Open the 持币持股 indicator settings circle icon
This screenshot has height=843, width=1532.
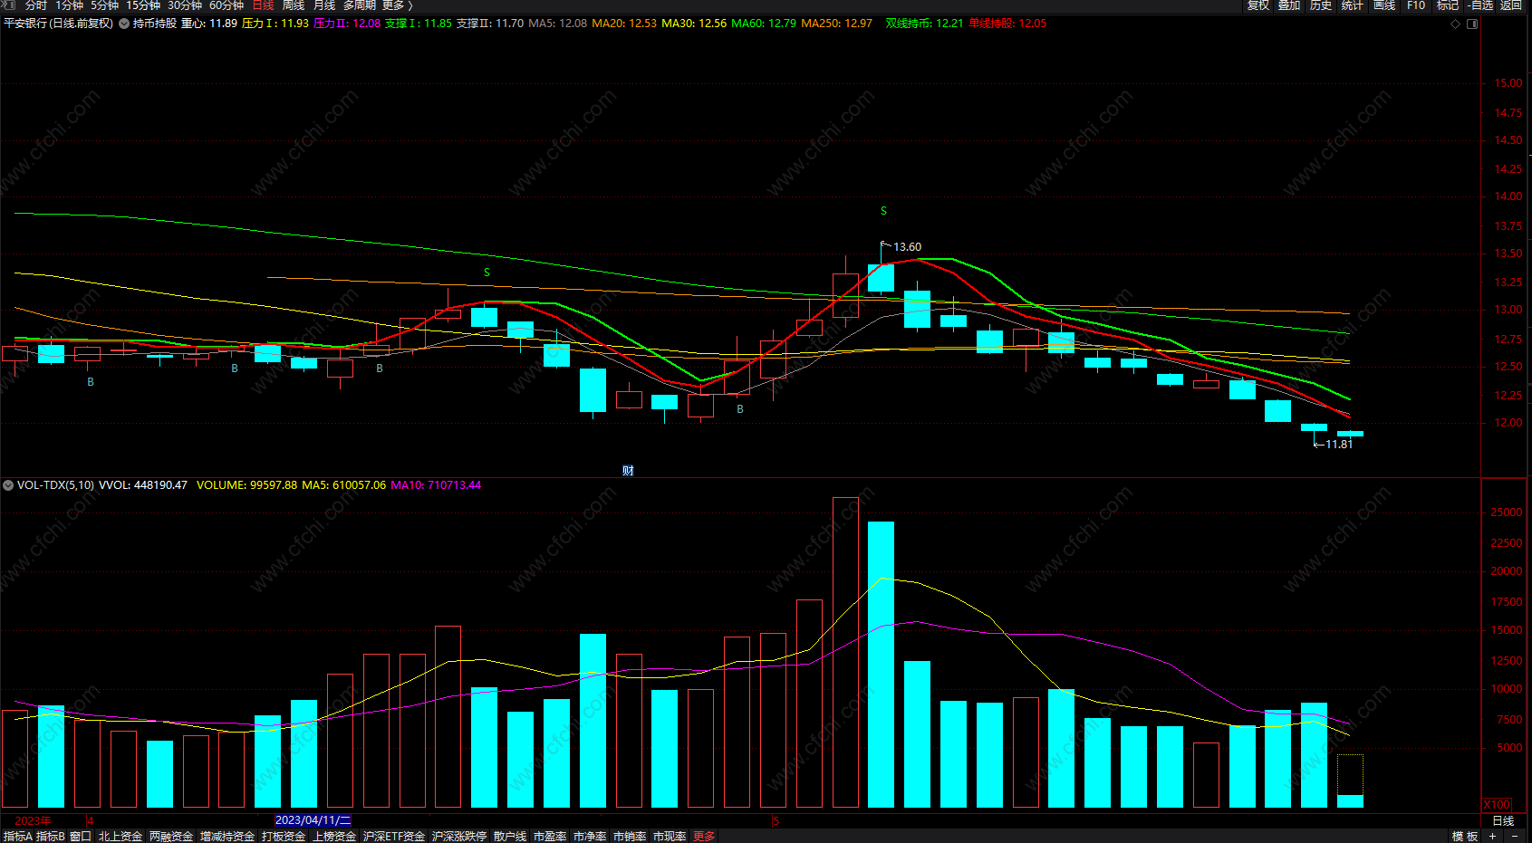[124, 24]
